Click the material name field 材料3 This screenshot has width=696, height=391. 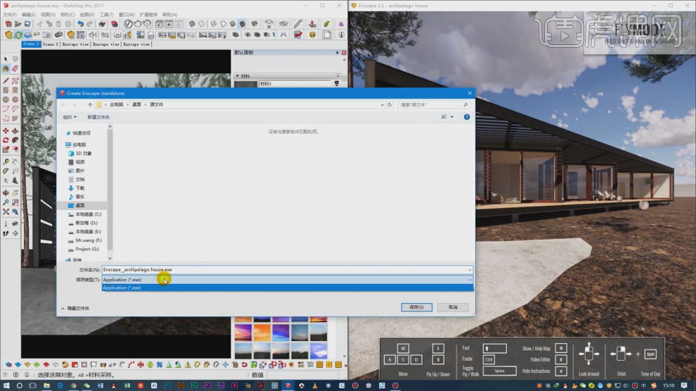click(295, 84)
